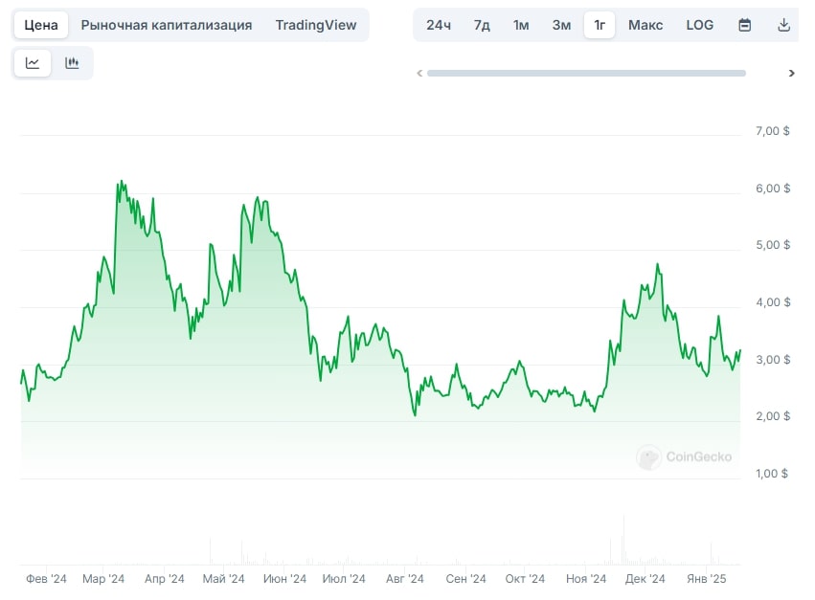The width and height of the screenshot is (815, 600).
Task: Click the right arrow of range scroller
Action: [792, 74]
